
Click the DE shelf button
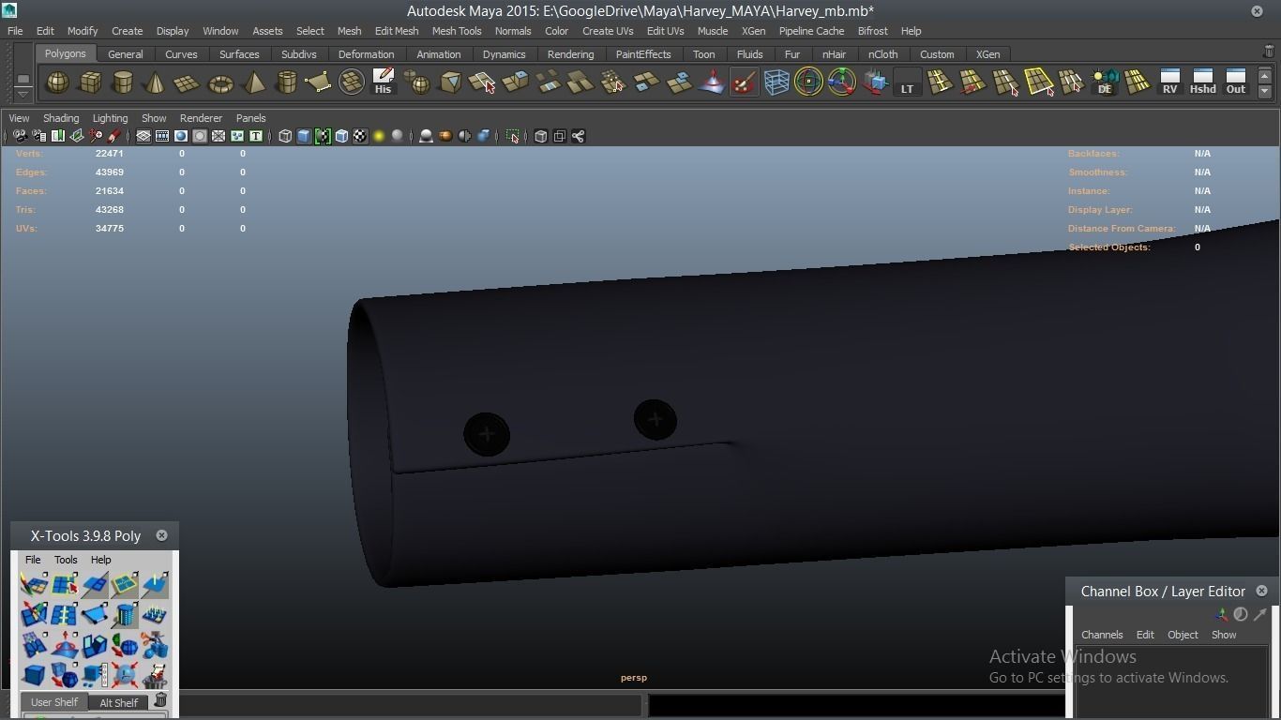1105,82
